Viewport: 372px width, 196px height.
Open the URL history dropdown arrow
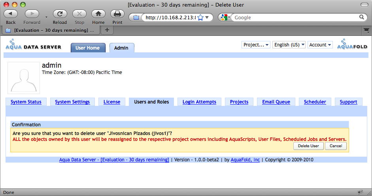207,17
